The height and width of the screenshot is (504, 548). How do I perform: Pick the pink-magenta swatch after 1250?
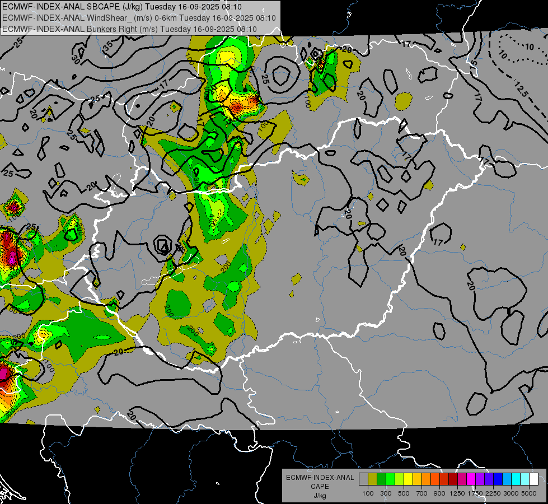coord(462,479)
